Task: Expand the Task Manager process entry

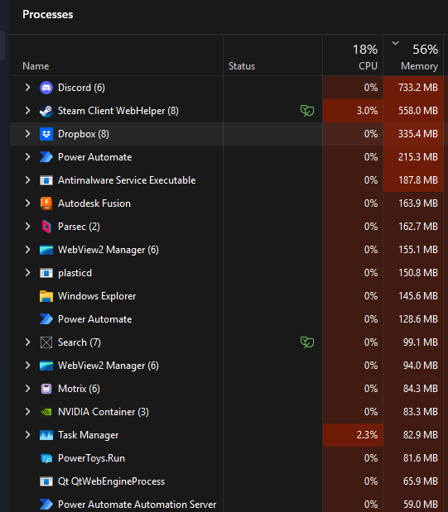Action: tap(28, 435)
